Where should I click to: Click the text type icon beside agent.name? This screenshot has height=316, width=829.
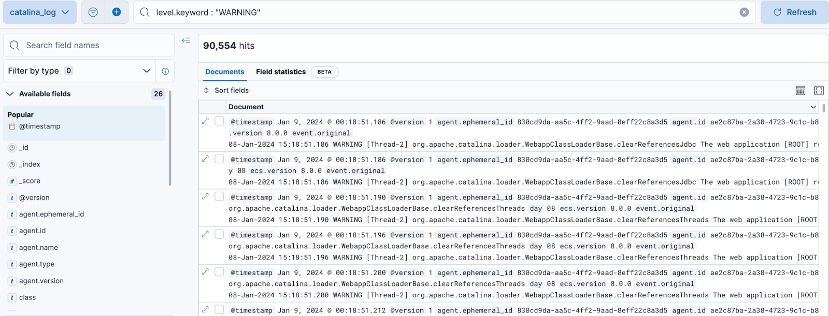[12, 248]
